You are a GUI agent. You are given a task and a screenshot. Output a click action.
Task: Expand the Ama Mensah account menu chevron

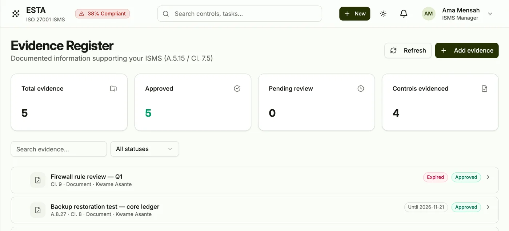click(490, 14)
